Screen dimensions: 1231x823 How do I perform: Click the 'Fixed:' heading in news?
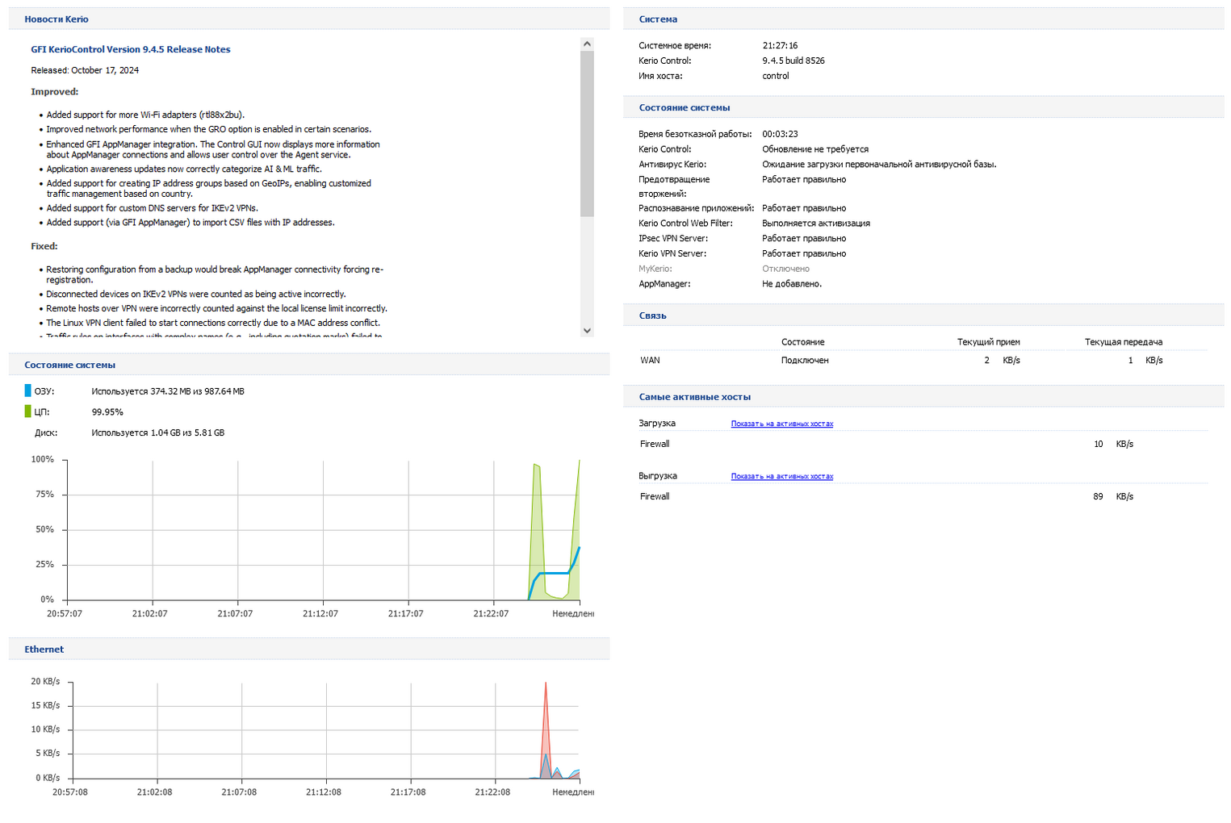tap(44, 246)
